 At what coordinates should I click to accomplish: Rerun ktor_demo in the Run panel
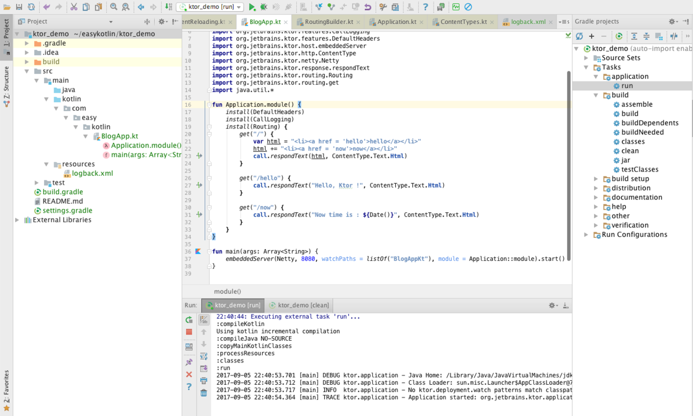coord(189,320)
